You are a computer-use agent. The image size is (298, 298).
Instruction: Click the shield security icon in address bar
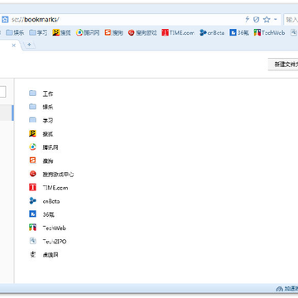click(257, 19)
